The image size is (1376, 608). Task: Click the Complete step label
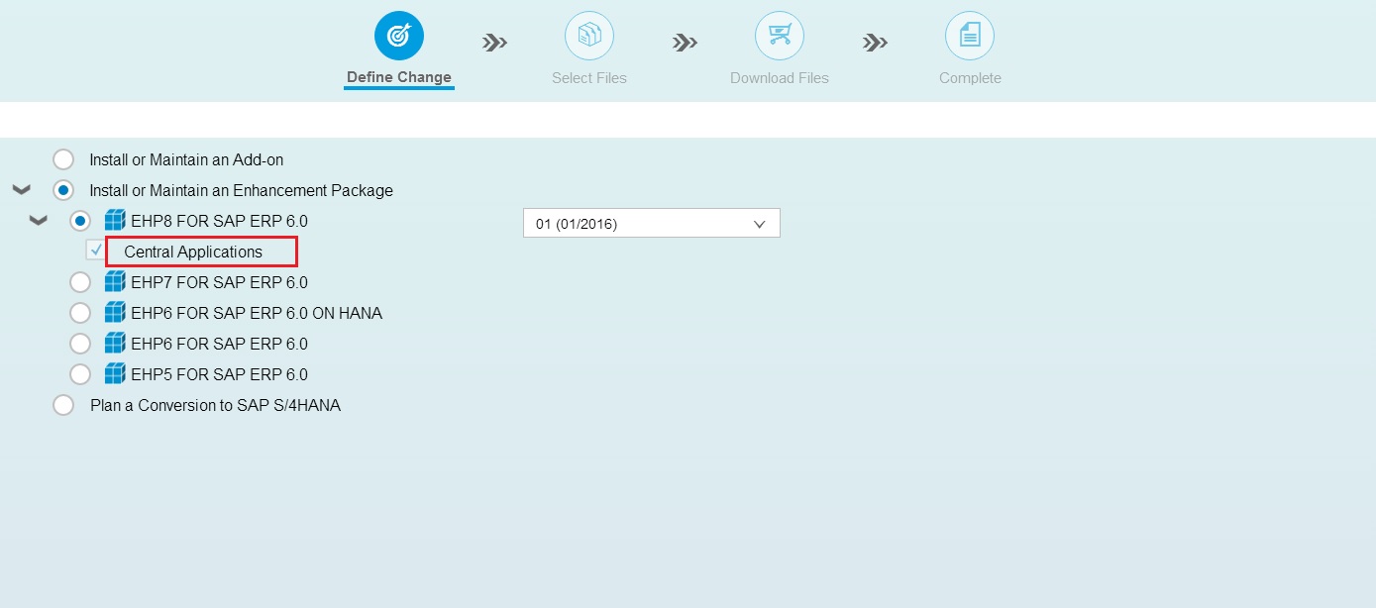[970, 78]
